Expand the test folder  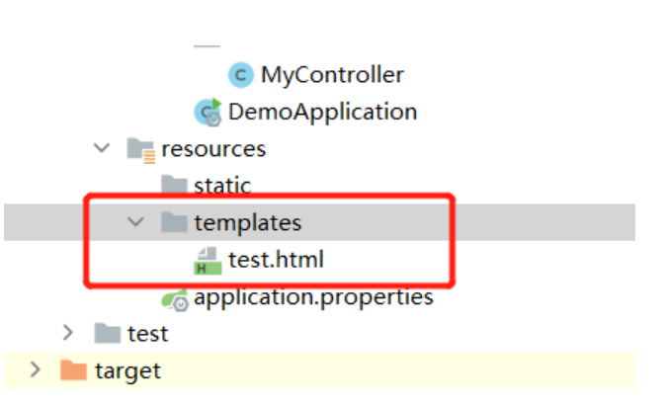[x=68, y=333]
